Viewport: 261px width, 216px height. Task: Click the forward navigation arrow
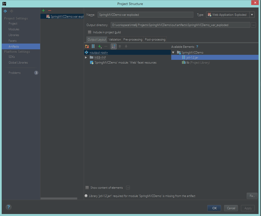pos(12,11)
